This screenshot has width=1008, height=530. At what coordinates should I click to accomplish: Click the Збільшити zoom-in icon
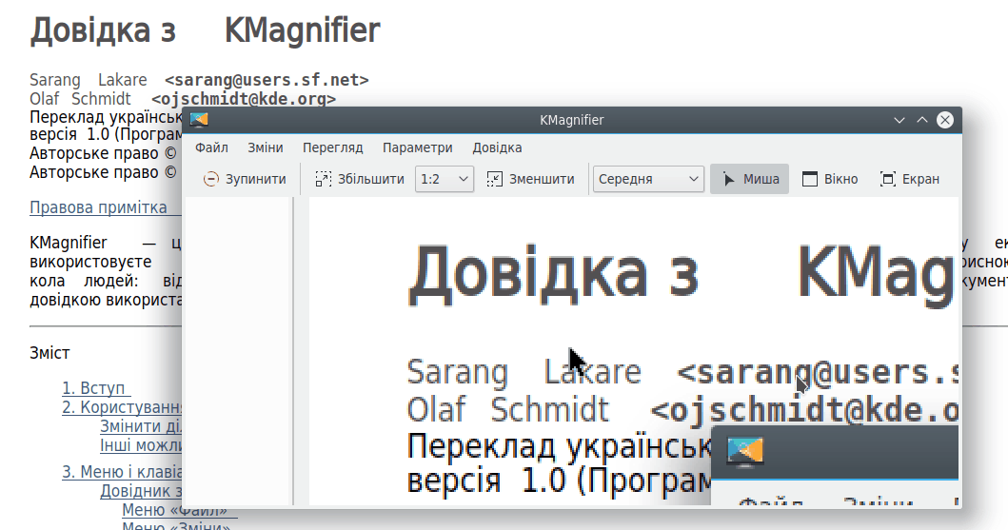(324, 179)
